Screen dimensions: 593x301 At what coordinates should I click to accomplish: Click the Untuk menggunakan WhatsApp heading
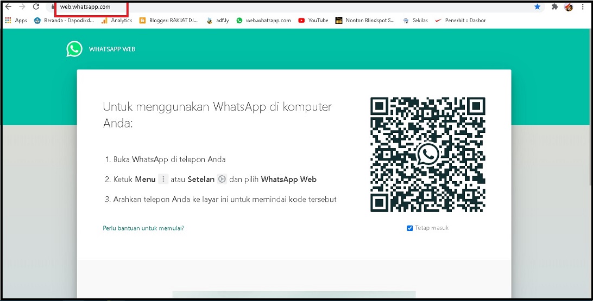pyautogui.click(x=217, y=114)
